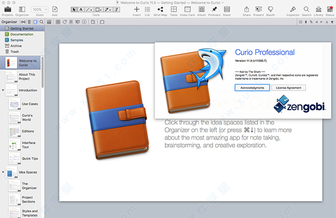The width and height of the screenshot is (336, 218).
Task: Open the Library panel
Action: pyautogui.click(x=319, y=11)
